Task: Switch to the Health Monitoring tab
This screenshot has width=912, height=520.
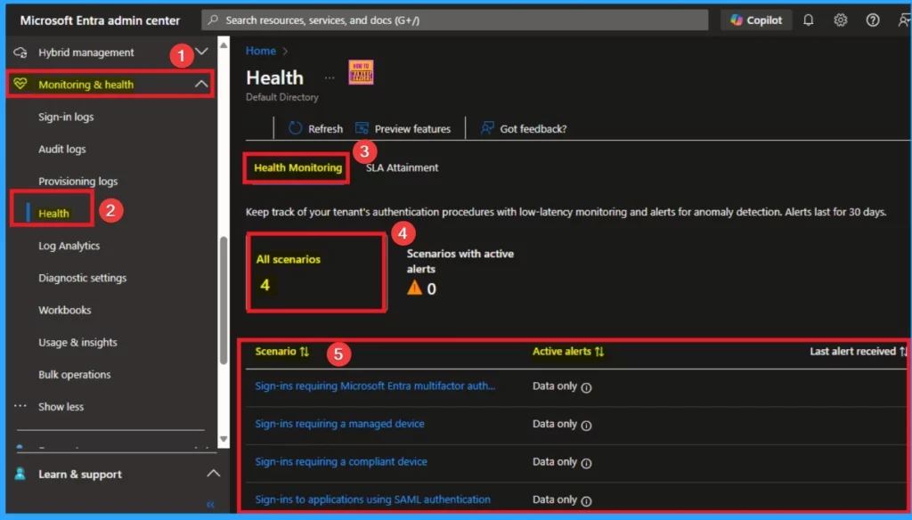Action: point(297,167)
